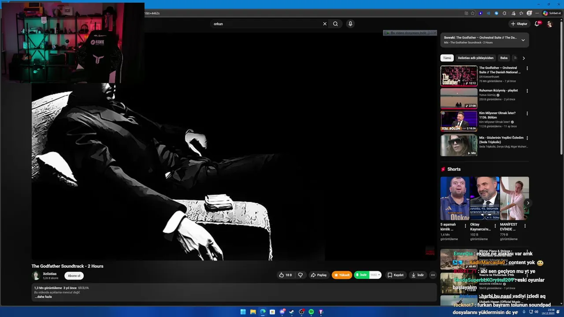564x317 pixels.
Task: Click the Shazam extension icon in Edge toolbar
Action: [497, 13]
